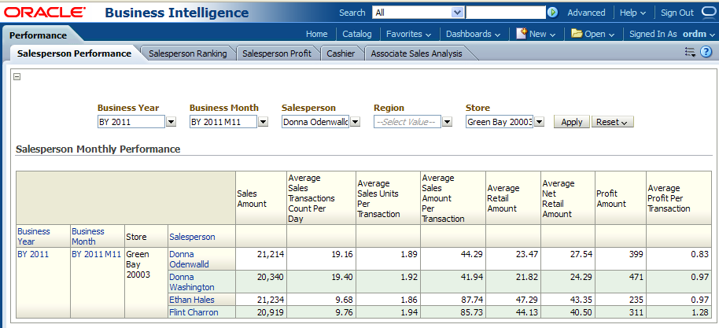The height and width of the screenshot is (328, 719).
Task: Open the Store dropdown
Action: pos(539,122)
